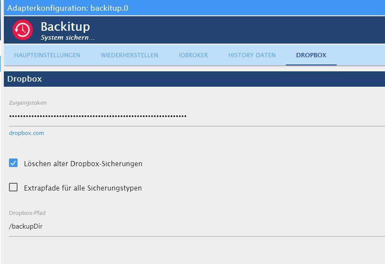Uncheck Löschen alter Dropbox-Sicherungen checkbox
This screenshot has height=264, width=385.
[13, 163]
